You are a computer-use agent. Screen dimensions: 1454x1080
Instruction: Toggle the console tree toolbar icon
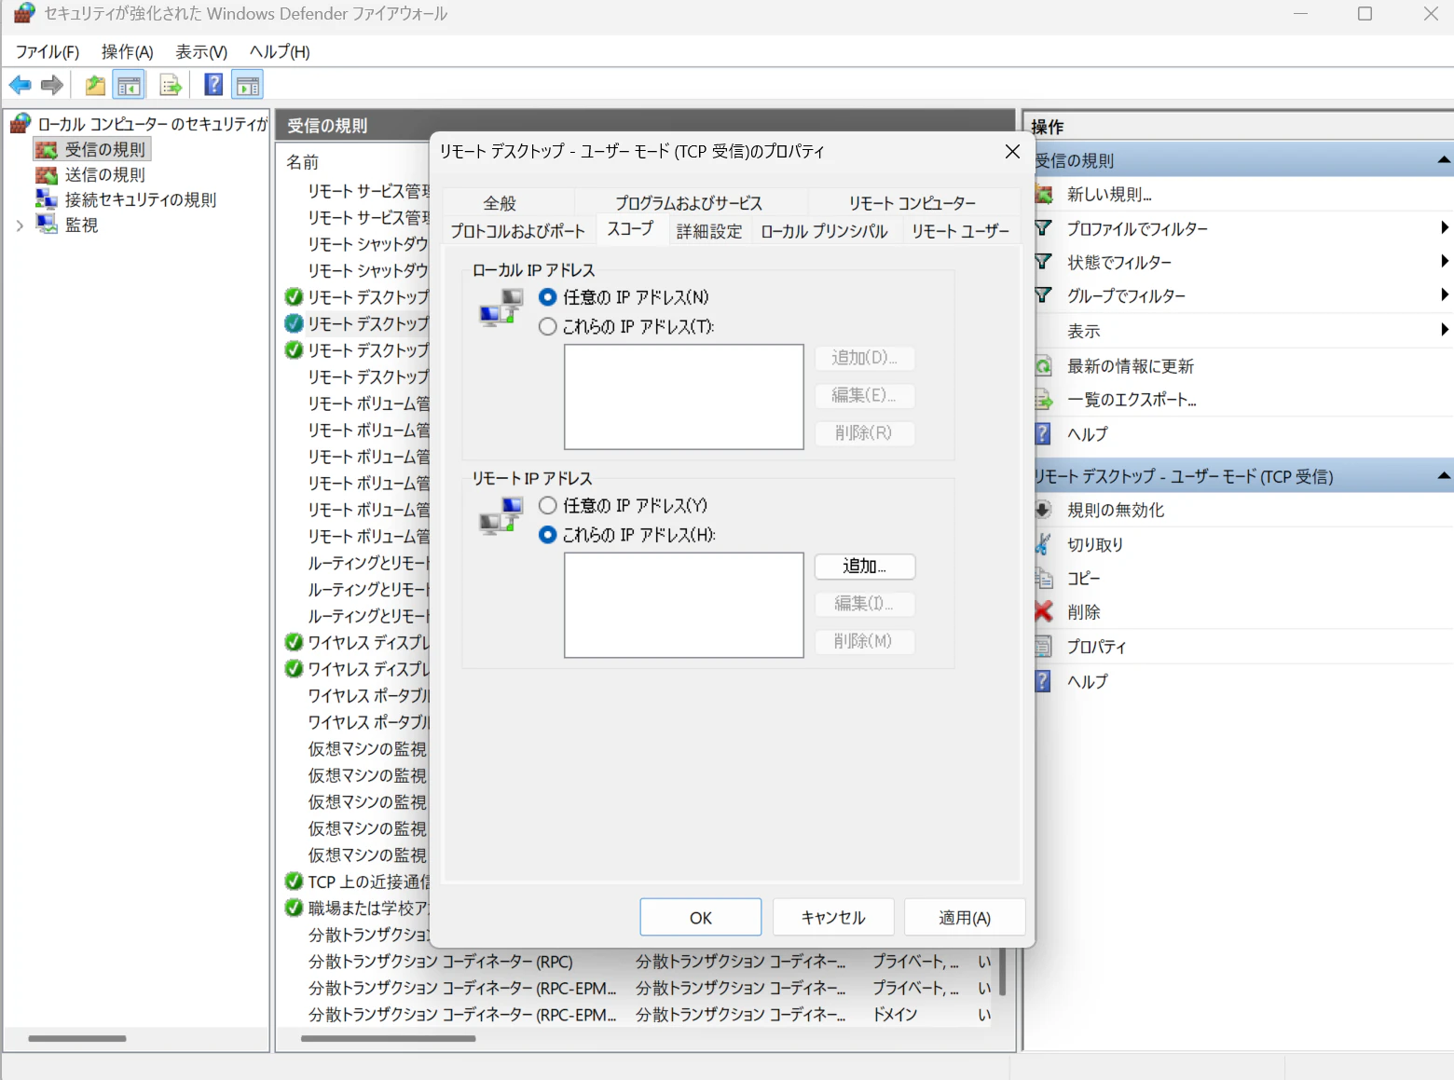click(129, 86)
